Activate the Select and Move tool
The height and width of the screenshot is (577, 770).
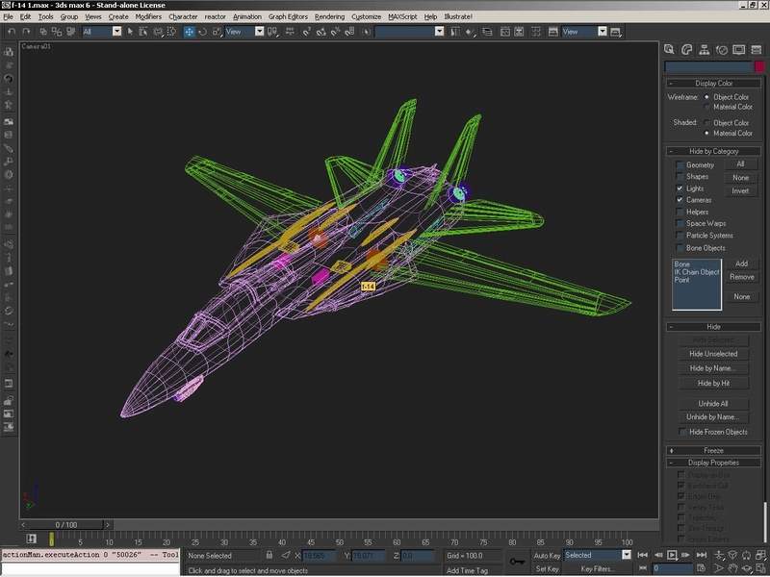point(189,32)
